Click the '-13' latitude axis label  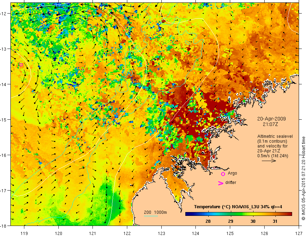click(3, 49)
